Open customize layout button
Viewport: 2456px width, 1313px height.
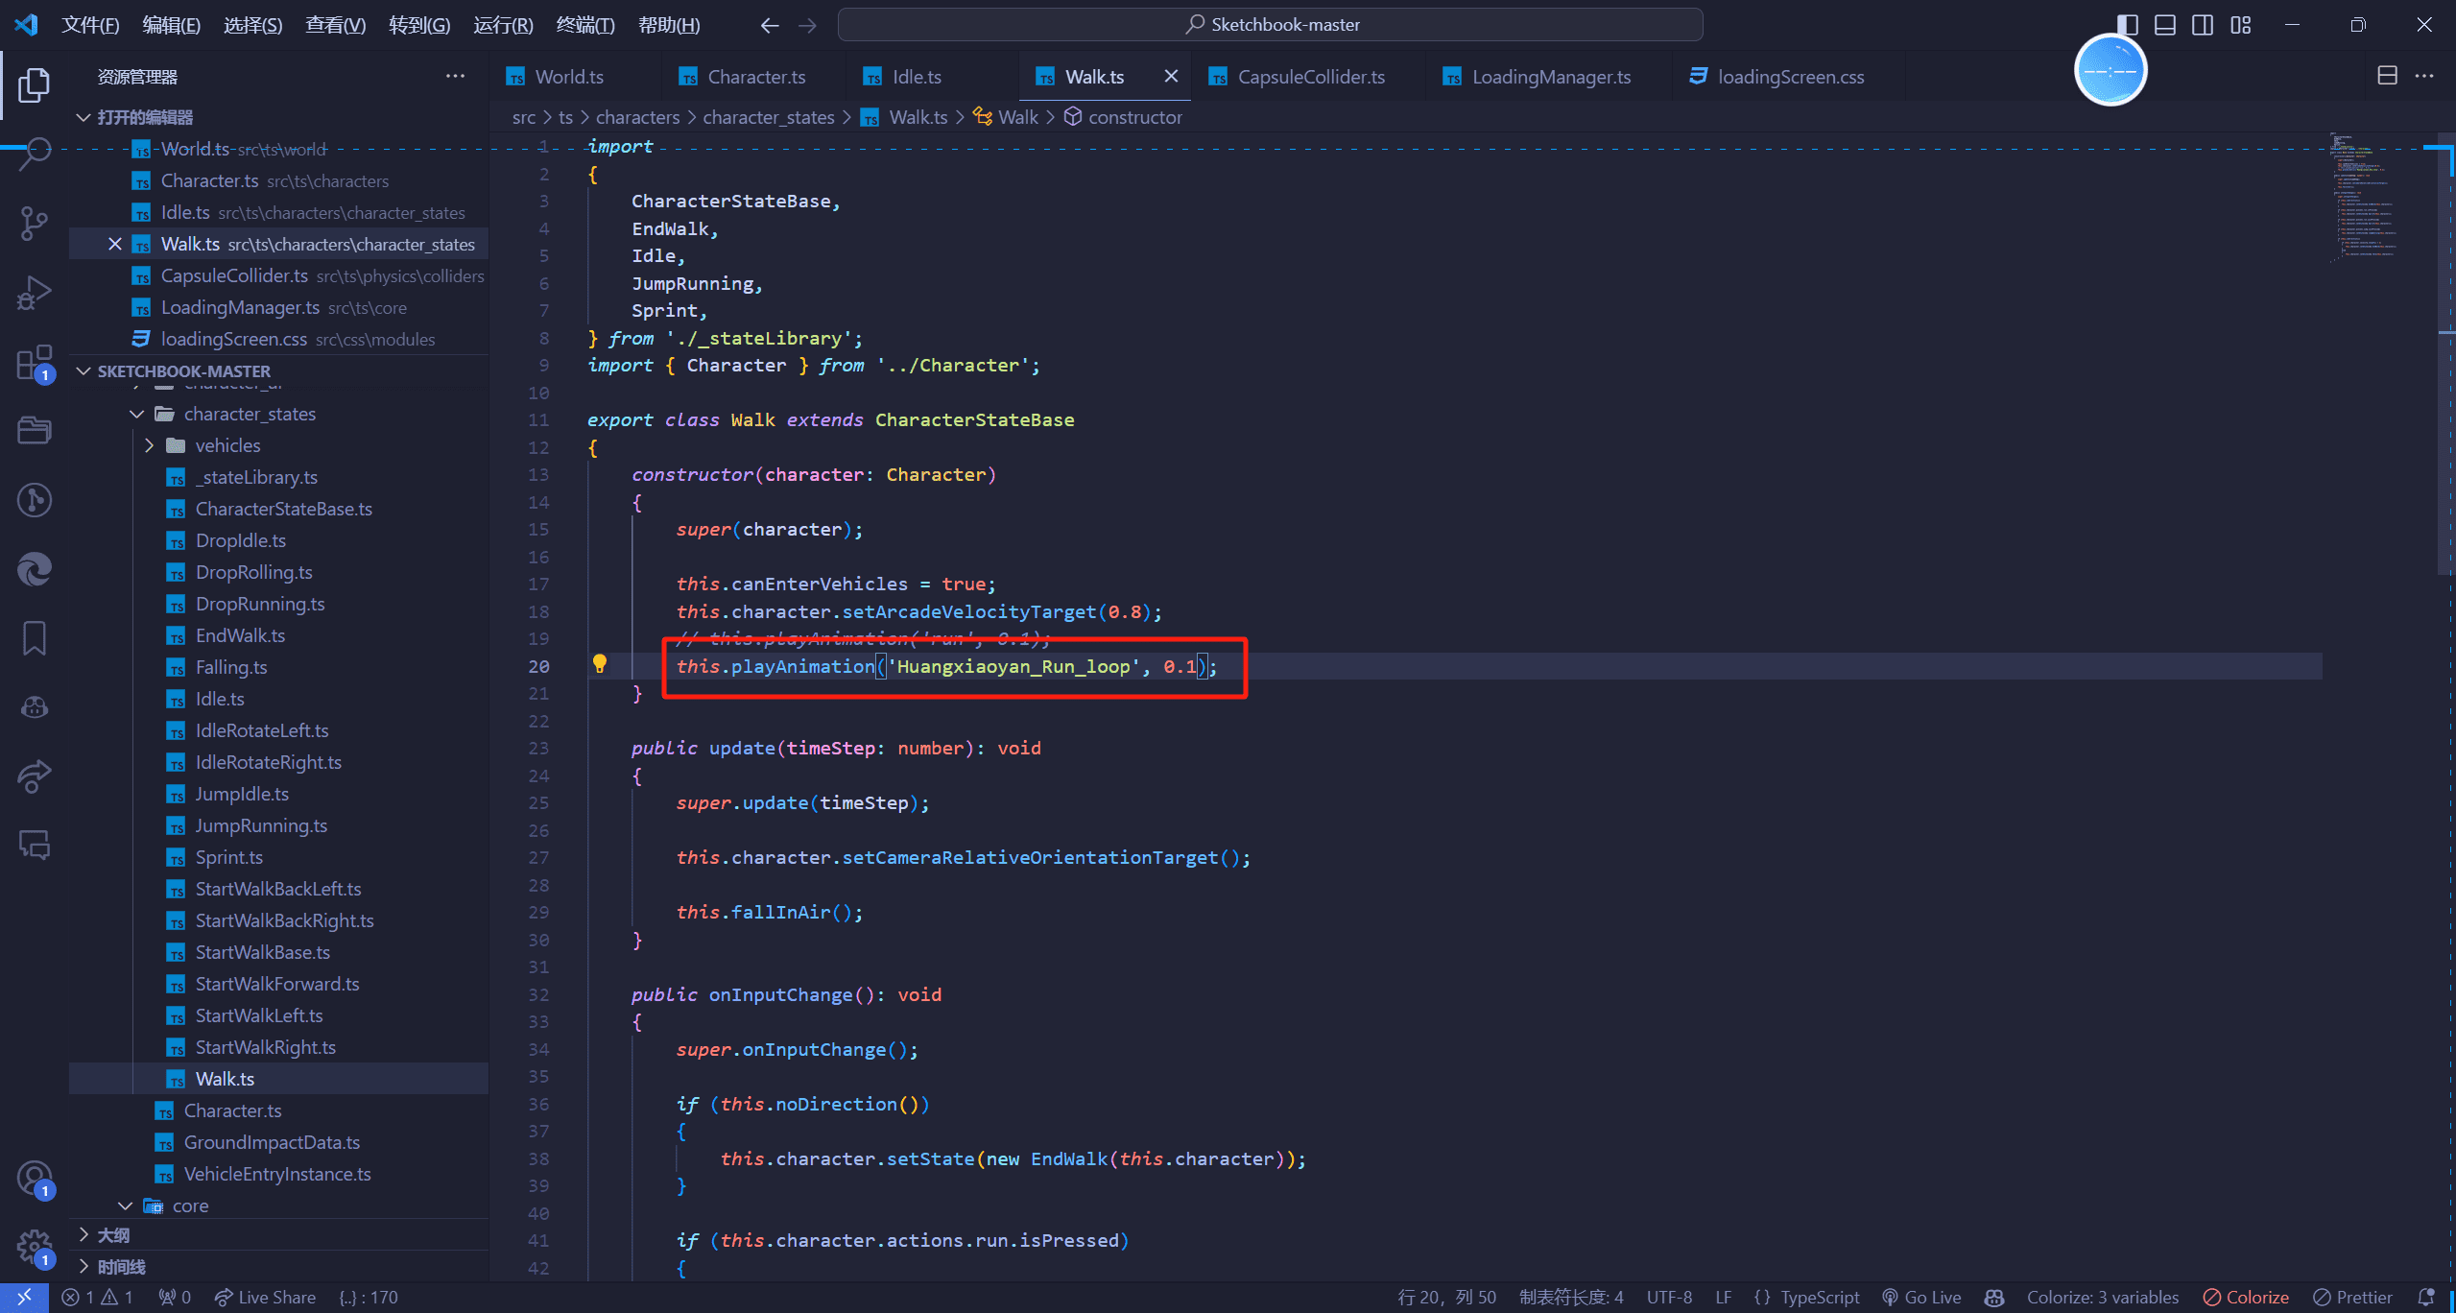coord(2241,25)
